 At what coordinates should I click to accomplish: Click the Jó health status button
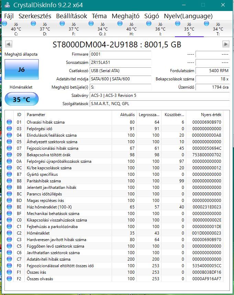[x=22, y=69]
